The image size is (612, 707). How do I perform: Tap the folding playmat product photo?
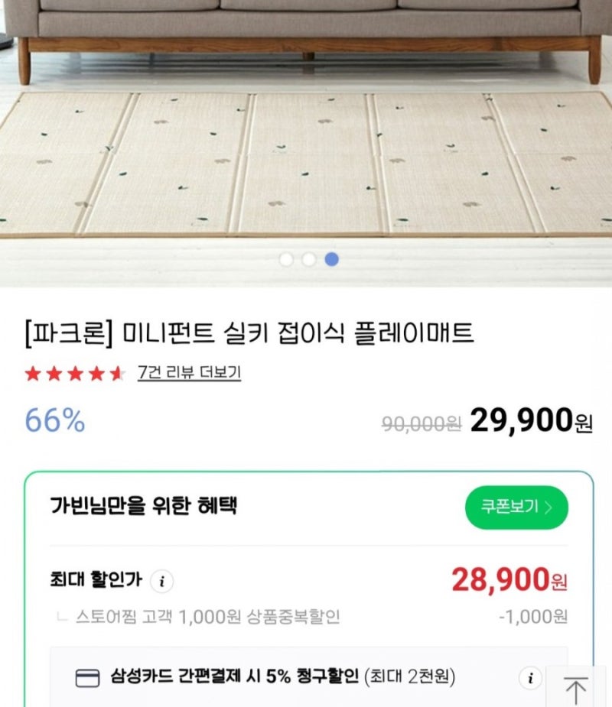(x=306, y=153)
